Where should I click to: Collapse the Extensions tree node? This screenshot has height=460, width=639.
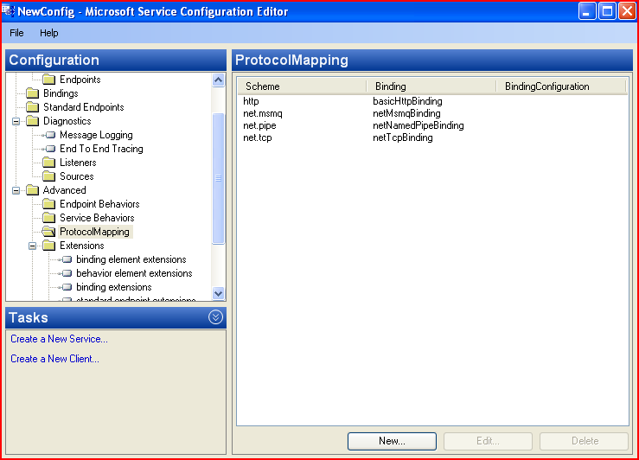point(33,246)
